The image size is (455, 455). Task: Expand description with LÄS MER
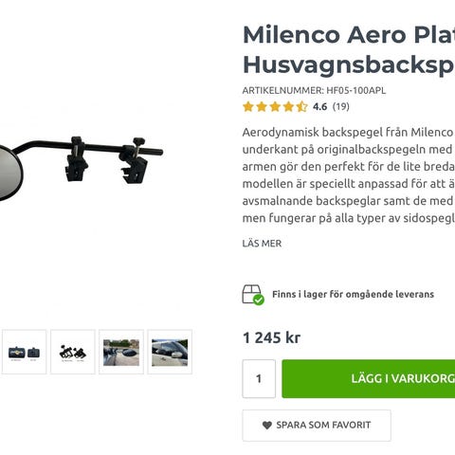[262, 244]
